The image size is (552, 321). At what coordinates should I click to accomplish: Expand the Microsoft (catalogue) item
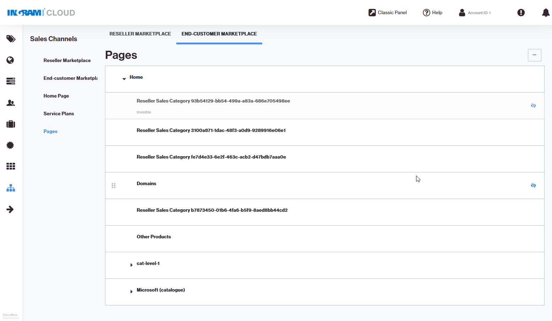coord(132,291)
